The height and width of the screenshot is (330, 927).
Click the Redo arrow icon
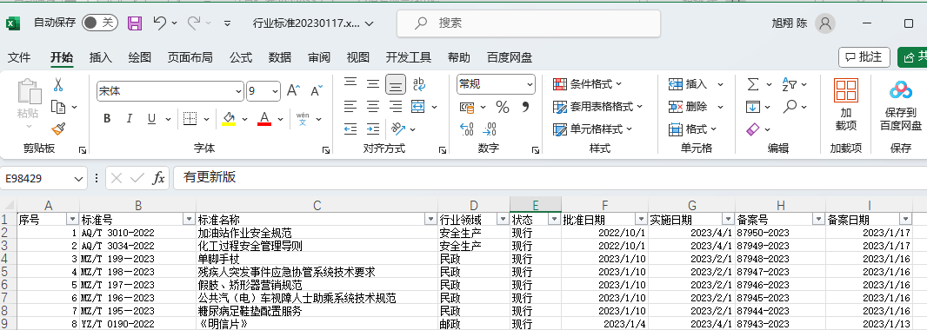[x=194, y=23]
